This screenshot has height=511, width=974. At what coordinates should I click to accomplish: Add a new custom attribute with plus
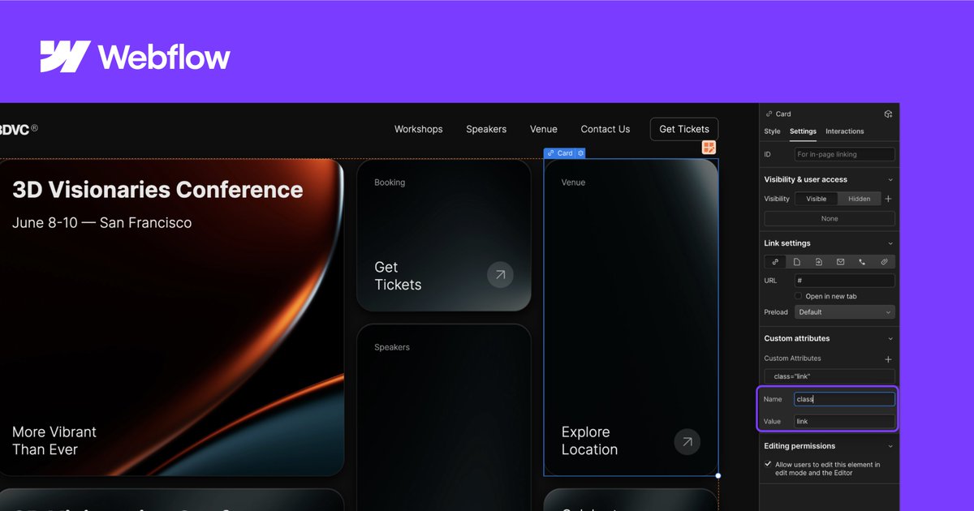(888, 359)
